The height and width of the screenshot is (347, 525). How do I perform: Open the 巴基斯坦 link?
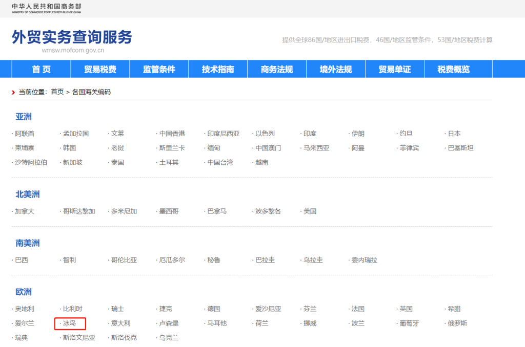point(461,148)
